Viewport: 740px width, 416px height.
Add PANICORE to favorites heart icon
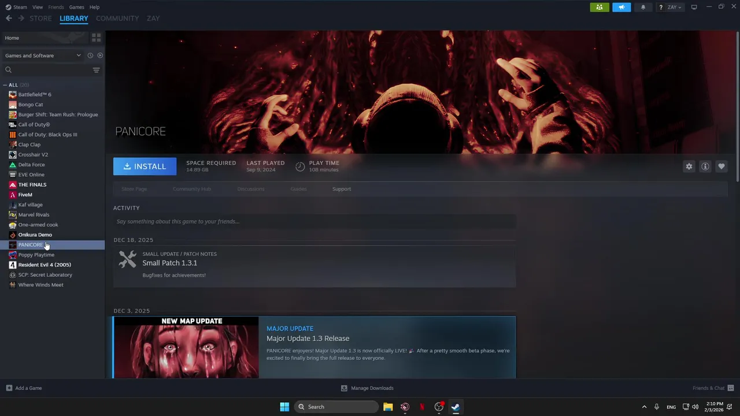[x=721, y=166]
